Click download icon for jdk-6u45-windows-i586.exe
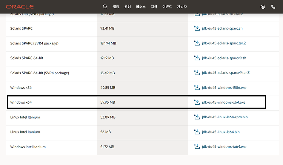This screenshot has width=283, height=165. [197, 87]
